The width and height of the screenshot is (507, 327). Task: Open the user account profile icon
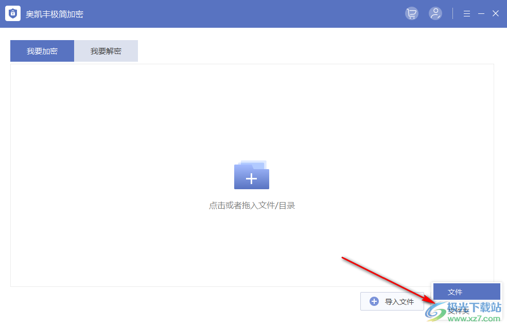coord(435,13)
